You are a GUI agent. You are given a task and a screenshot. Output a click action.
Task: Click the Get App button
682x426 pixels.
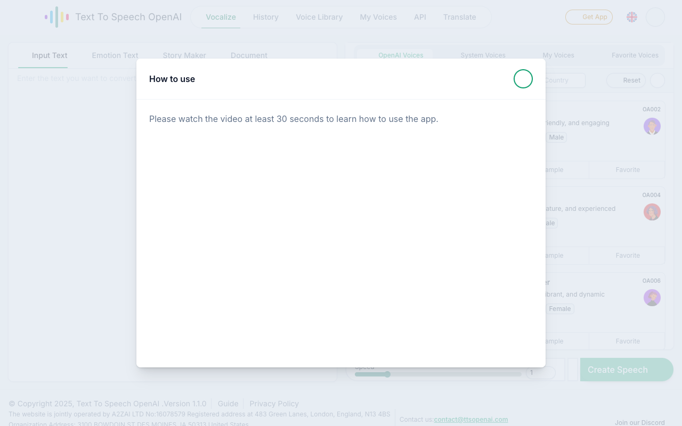(x=589, y=17)
